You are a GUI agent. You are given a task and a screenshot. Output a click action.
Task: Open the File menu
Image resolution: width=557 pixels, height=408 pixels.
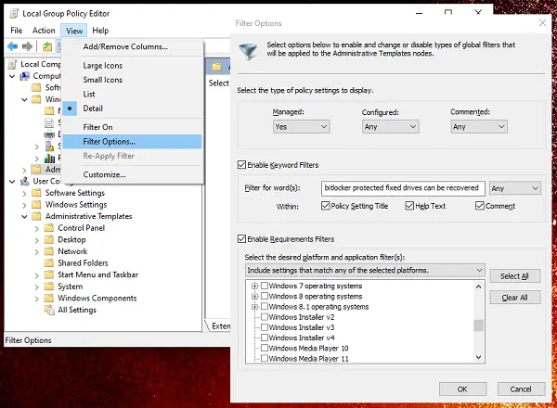click(x=17, y=31)
